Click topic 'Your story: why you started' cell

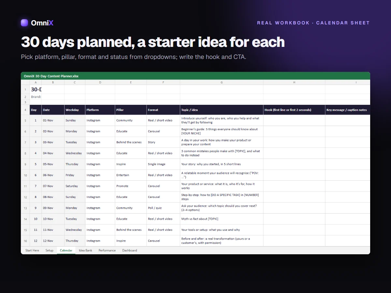(222, 164)
